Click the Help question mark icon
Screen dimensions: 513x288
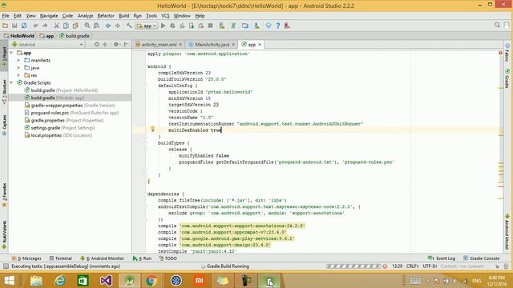(278, 26)
